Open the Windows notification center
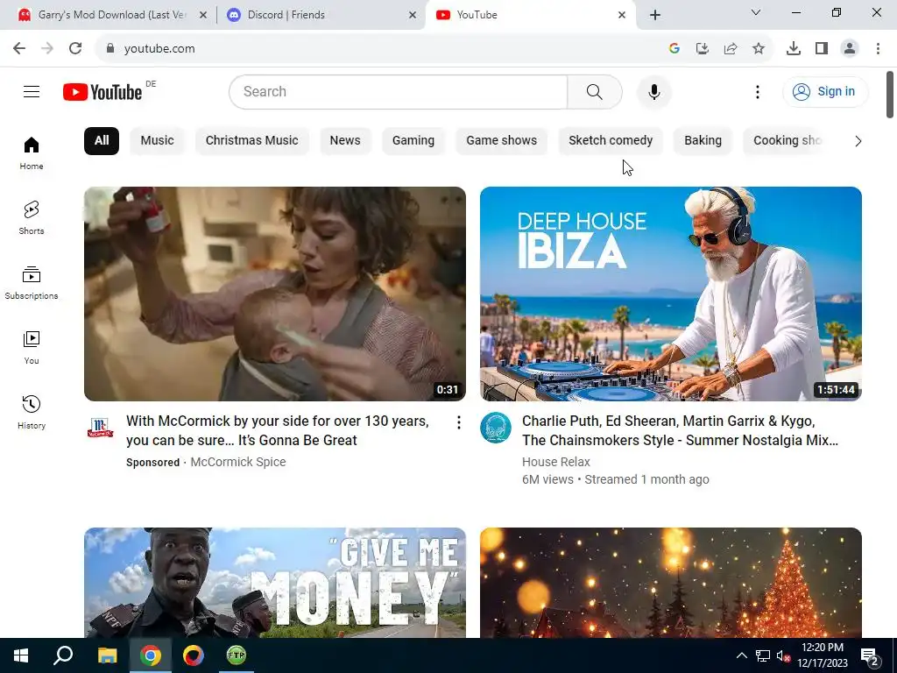The width and height of the screenshot is (897, 673). pos(870,656)
